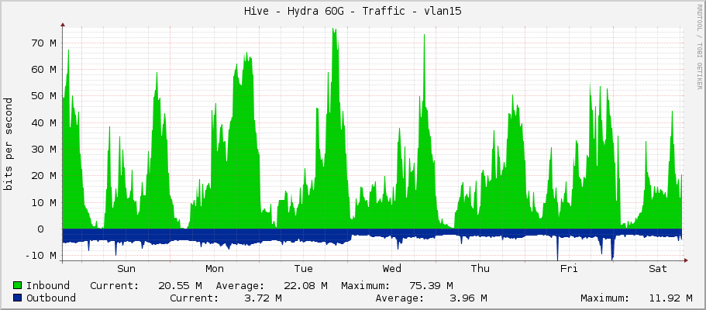Click the graph title 'Hive - Hydra 60G - Traffic - vlan15'

tap(353, 12)
